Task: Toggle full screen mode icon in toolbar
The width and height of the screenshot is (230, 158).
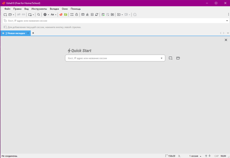Action: [72, 15]
